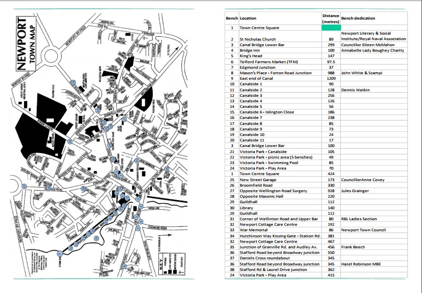Select 'Stafford Rd & Laurel Drive junction' cell
422x293 pixels.
click(280, 269)
